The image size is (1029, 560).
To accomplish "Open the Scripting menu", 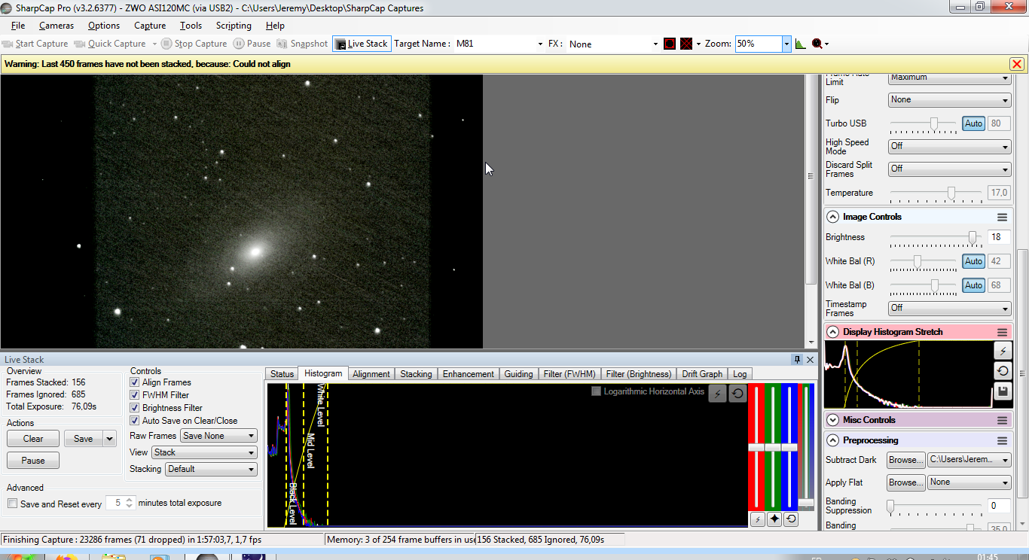I will [x=234, y=26].
